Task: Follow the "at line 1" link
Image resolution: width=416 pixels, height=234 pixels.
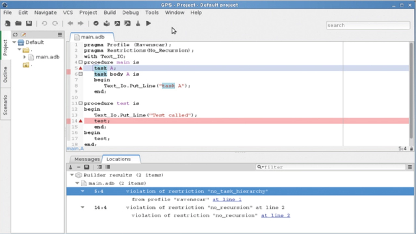Action: click(x=227, y=199)
